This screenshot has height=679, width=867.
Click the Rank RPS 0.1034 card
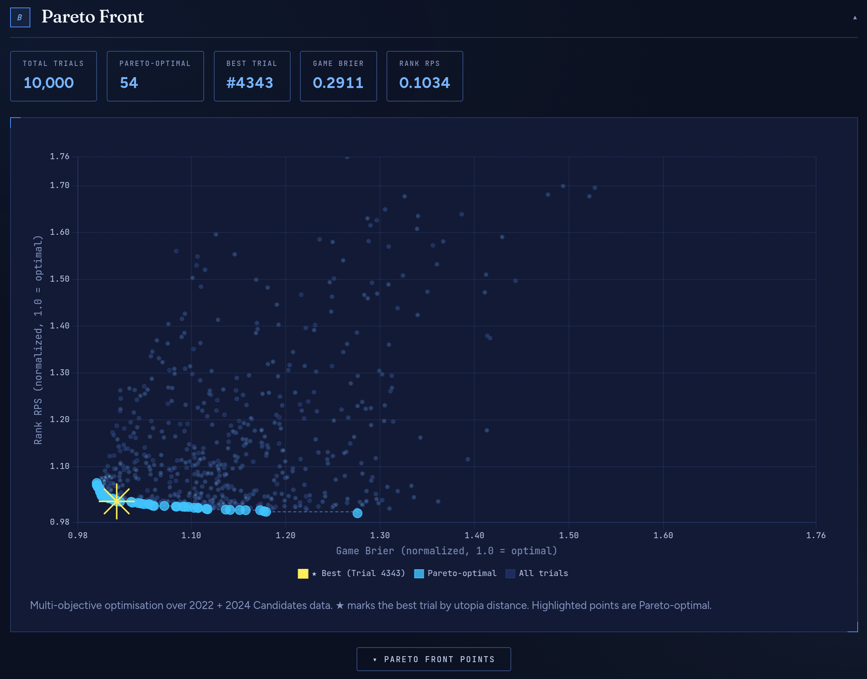(424, 76)
